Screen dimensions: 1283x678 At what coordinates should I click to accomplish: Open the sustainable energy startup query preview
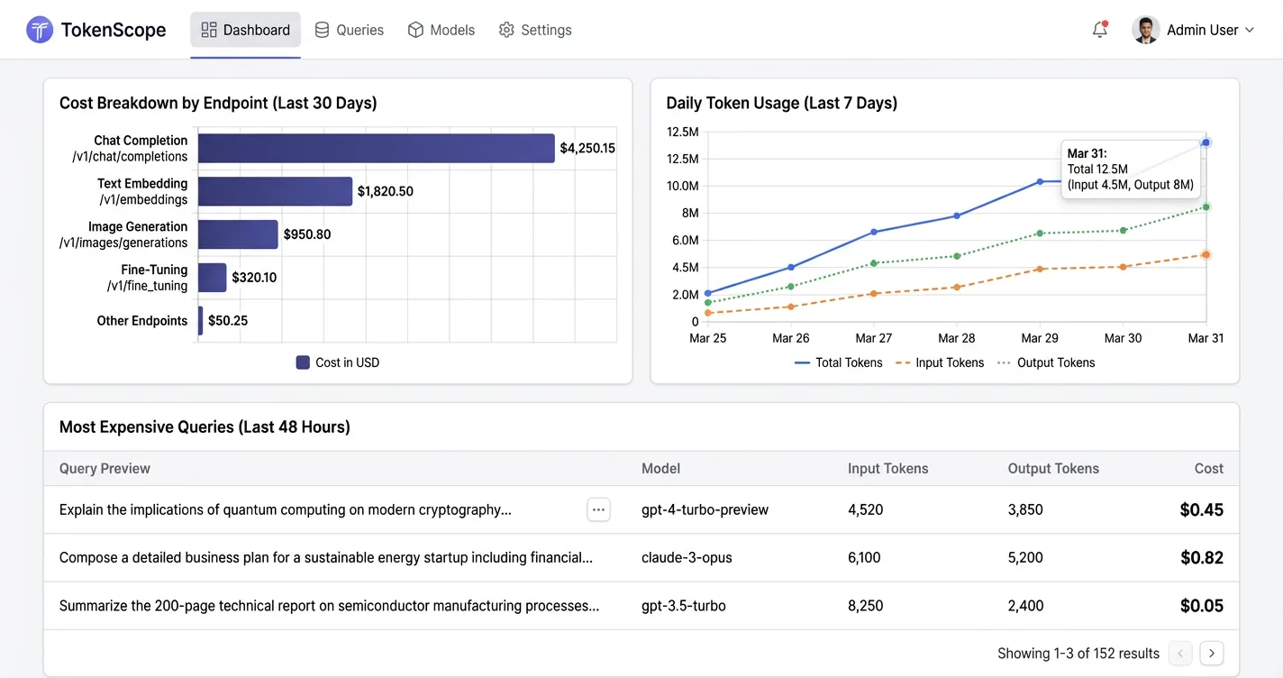(324, 557)
